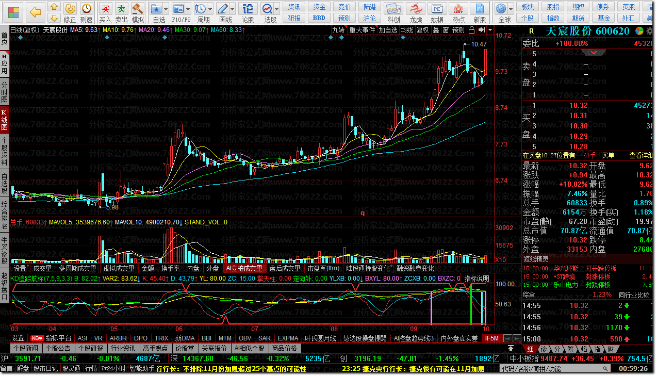657x376 pixels.
Task: Click the 卖出 sell icon
Action: (x=121, y=12)
